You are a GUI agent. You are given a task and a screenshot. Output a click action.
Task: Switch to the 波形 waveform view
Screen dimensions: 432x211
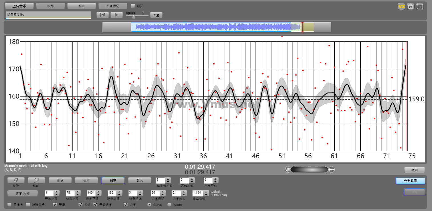[51, 6]
